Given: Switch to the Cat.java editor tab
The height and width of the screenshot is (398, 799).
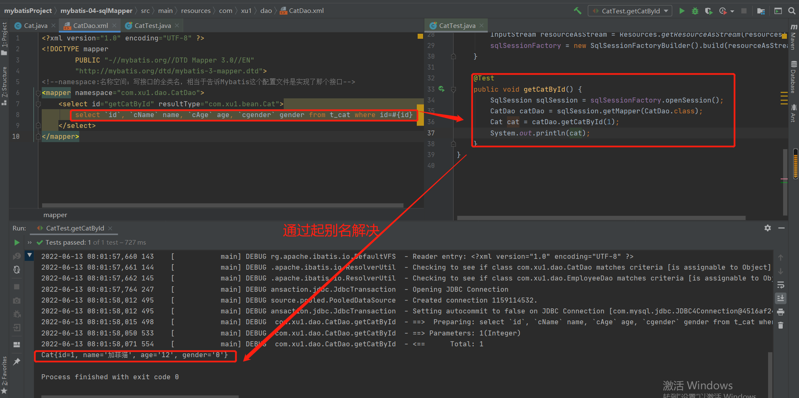Looking at the screenshot, I should pos(35,25).
